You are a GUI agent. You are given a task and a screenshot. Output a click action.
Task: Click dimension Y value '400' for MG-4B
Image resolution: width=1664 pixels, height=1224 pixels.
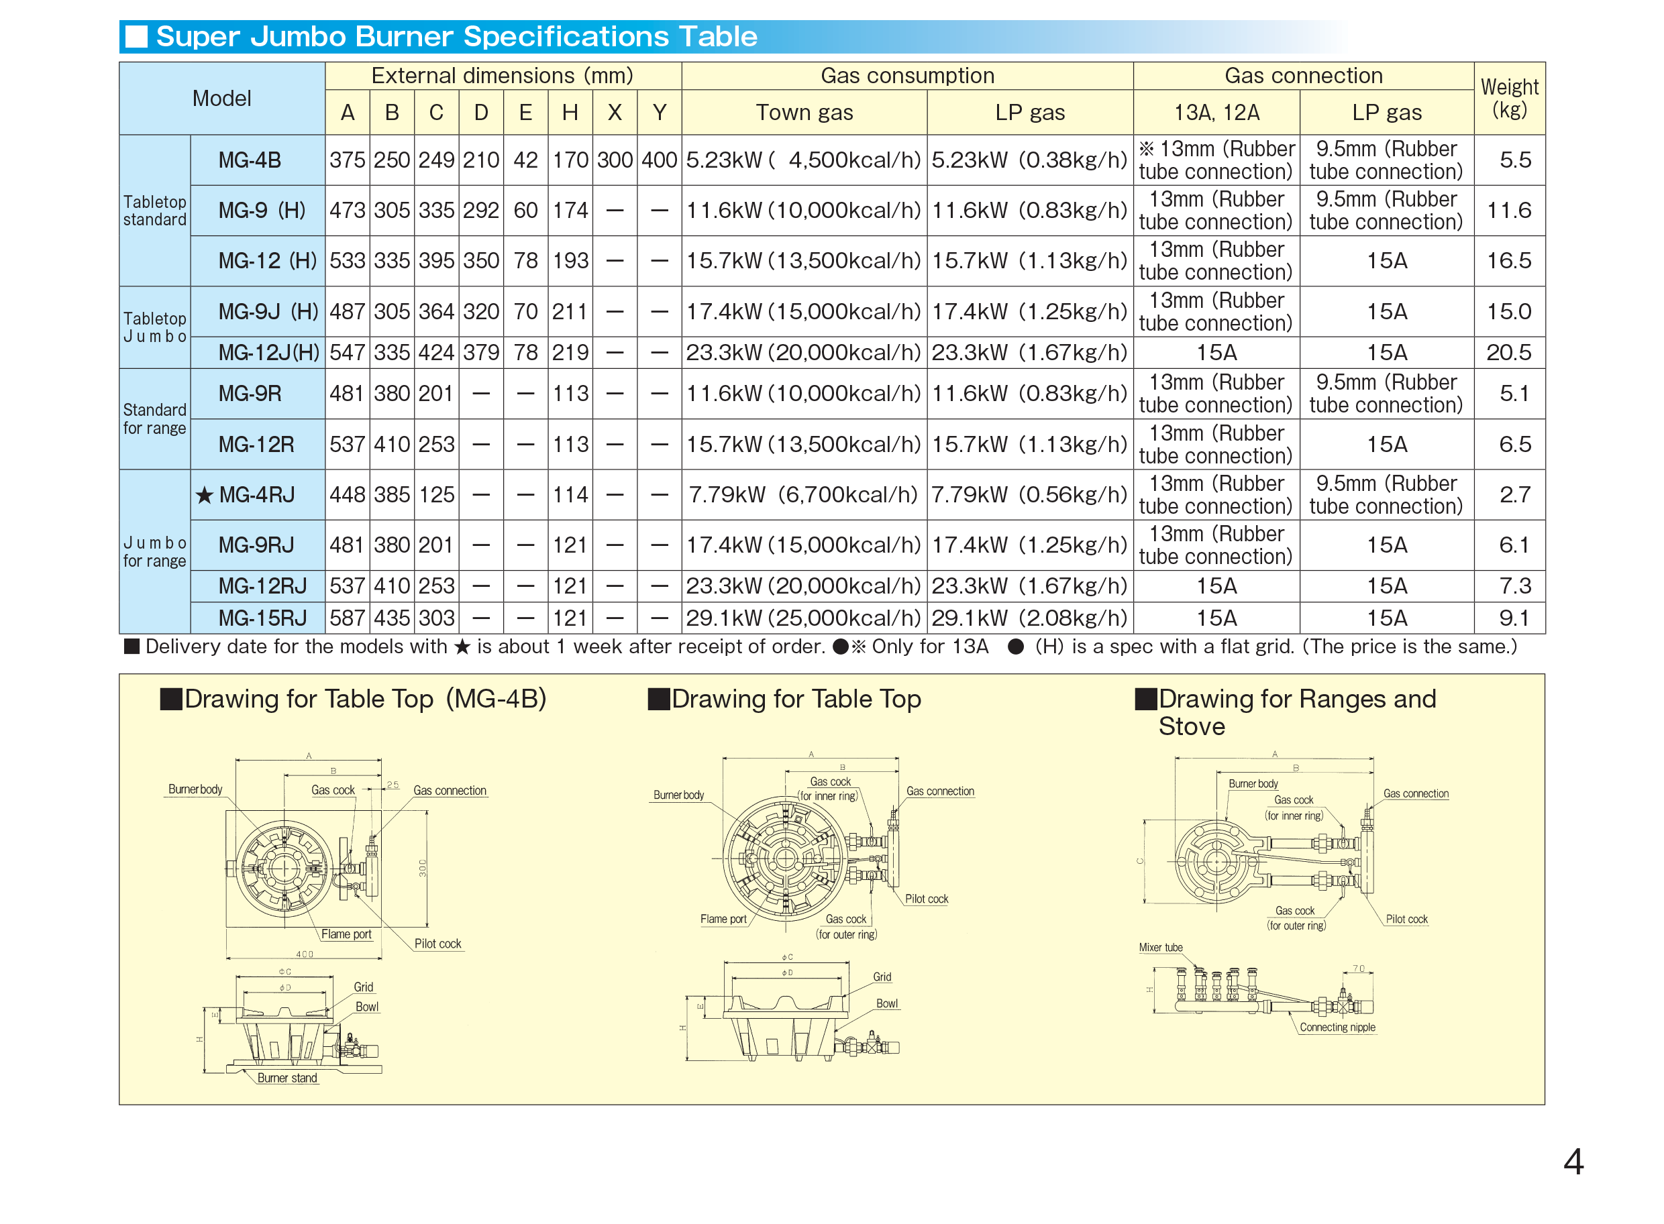(x=659, y=160)
